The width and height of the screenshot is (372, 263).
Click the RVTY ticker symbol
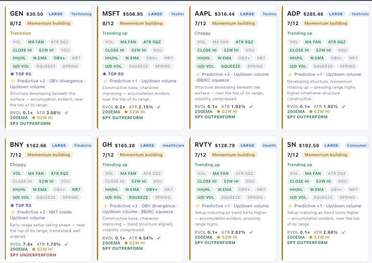[203, 145]
